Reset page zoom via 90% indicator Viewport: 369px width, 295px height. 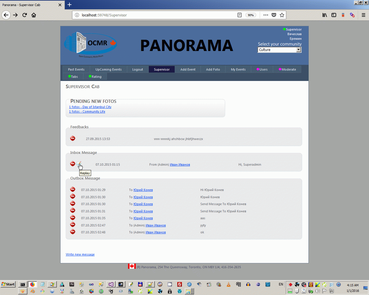251,15
